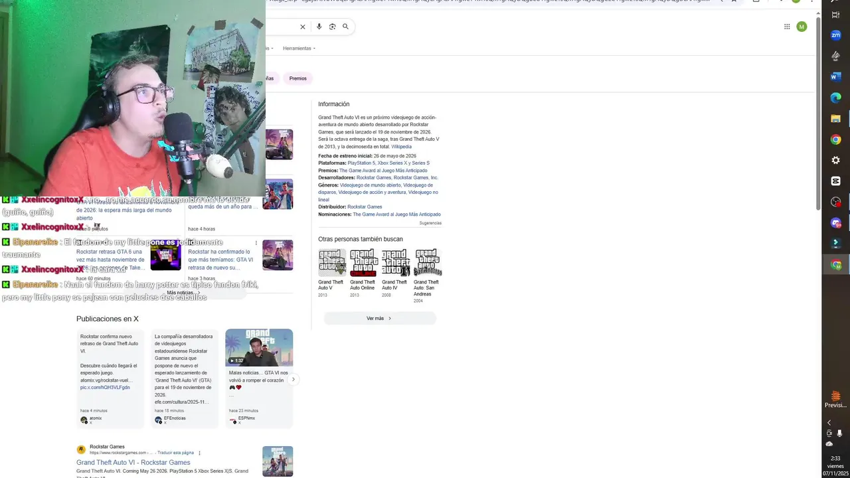The image size is (850, 478).
Task: Open the Zoom app in the taskbar
Action: tap(835, 35)
